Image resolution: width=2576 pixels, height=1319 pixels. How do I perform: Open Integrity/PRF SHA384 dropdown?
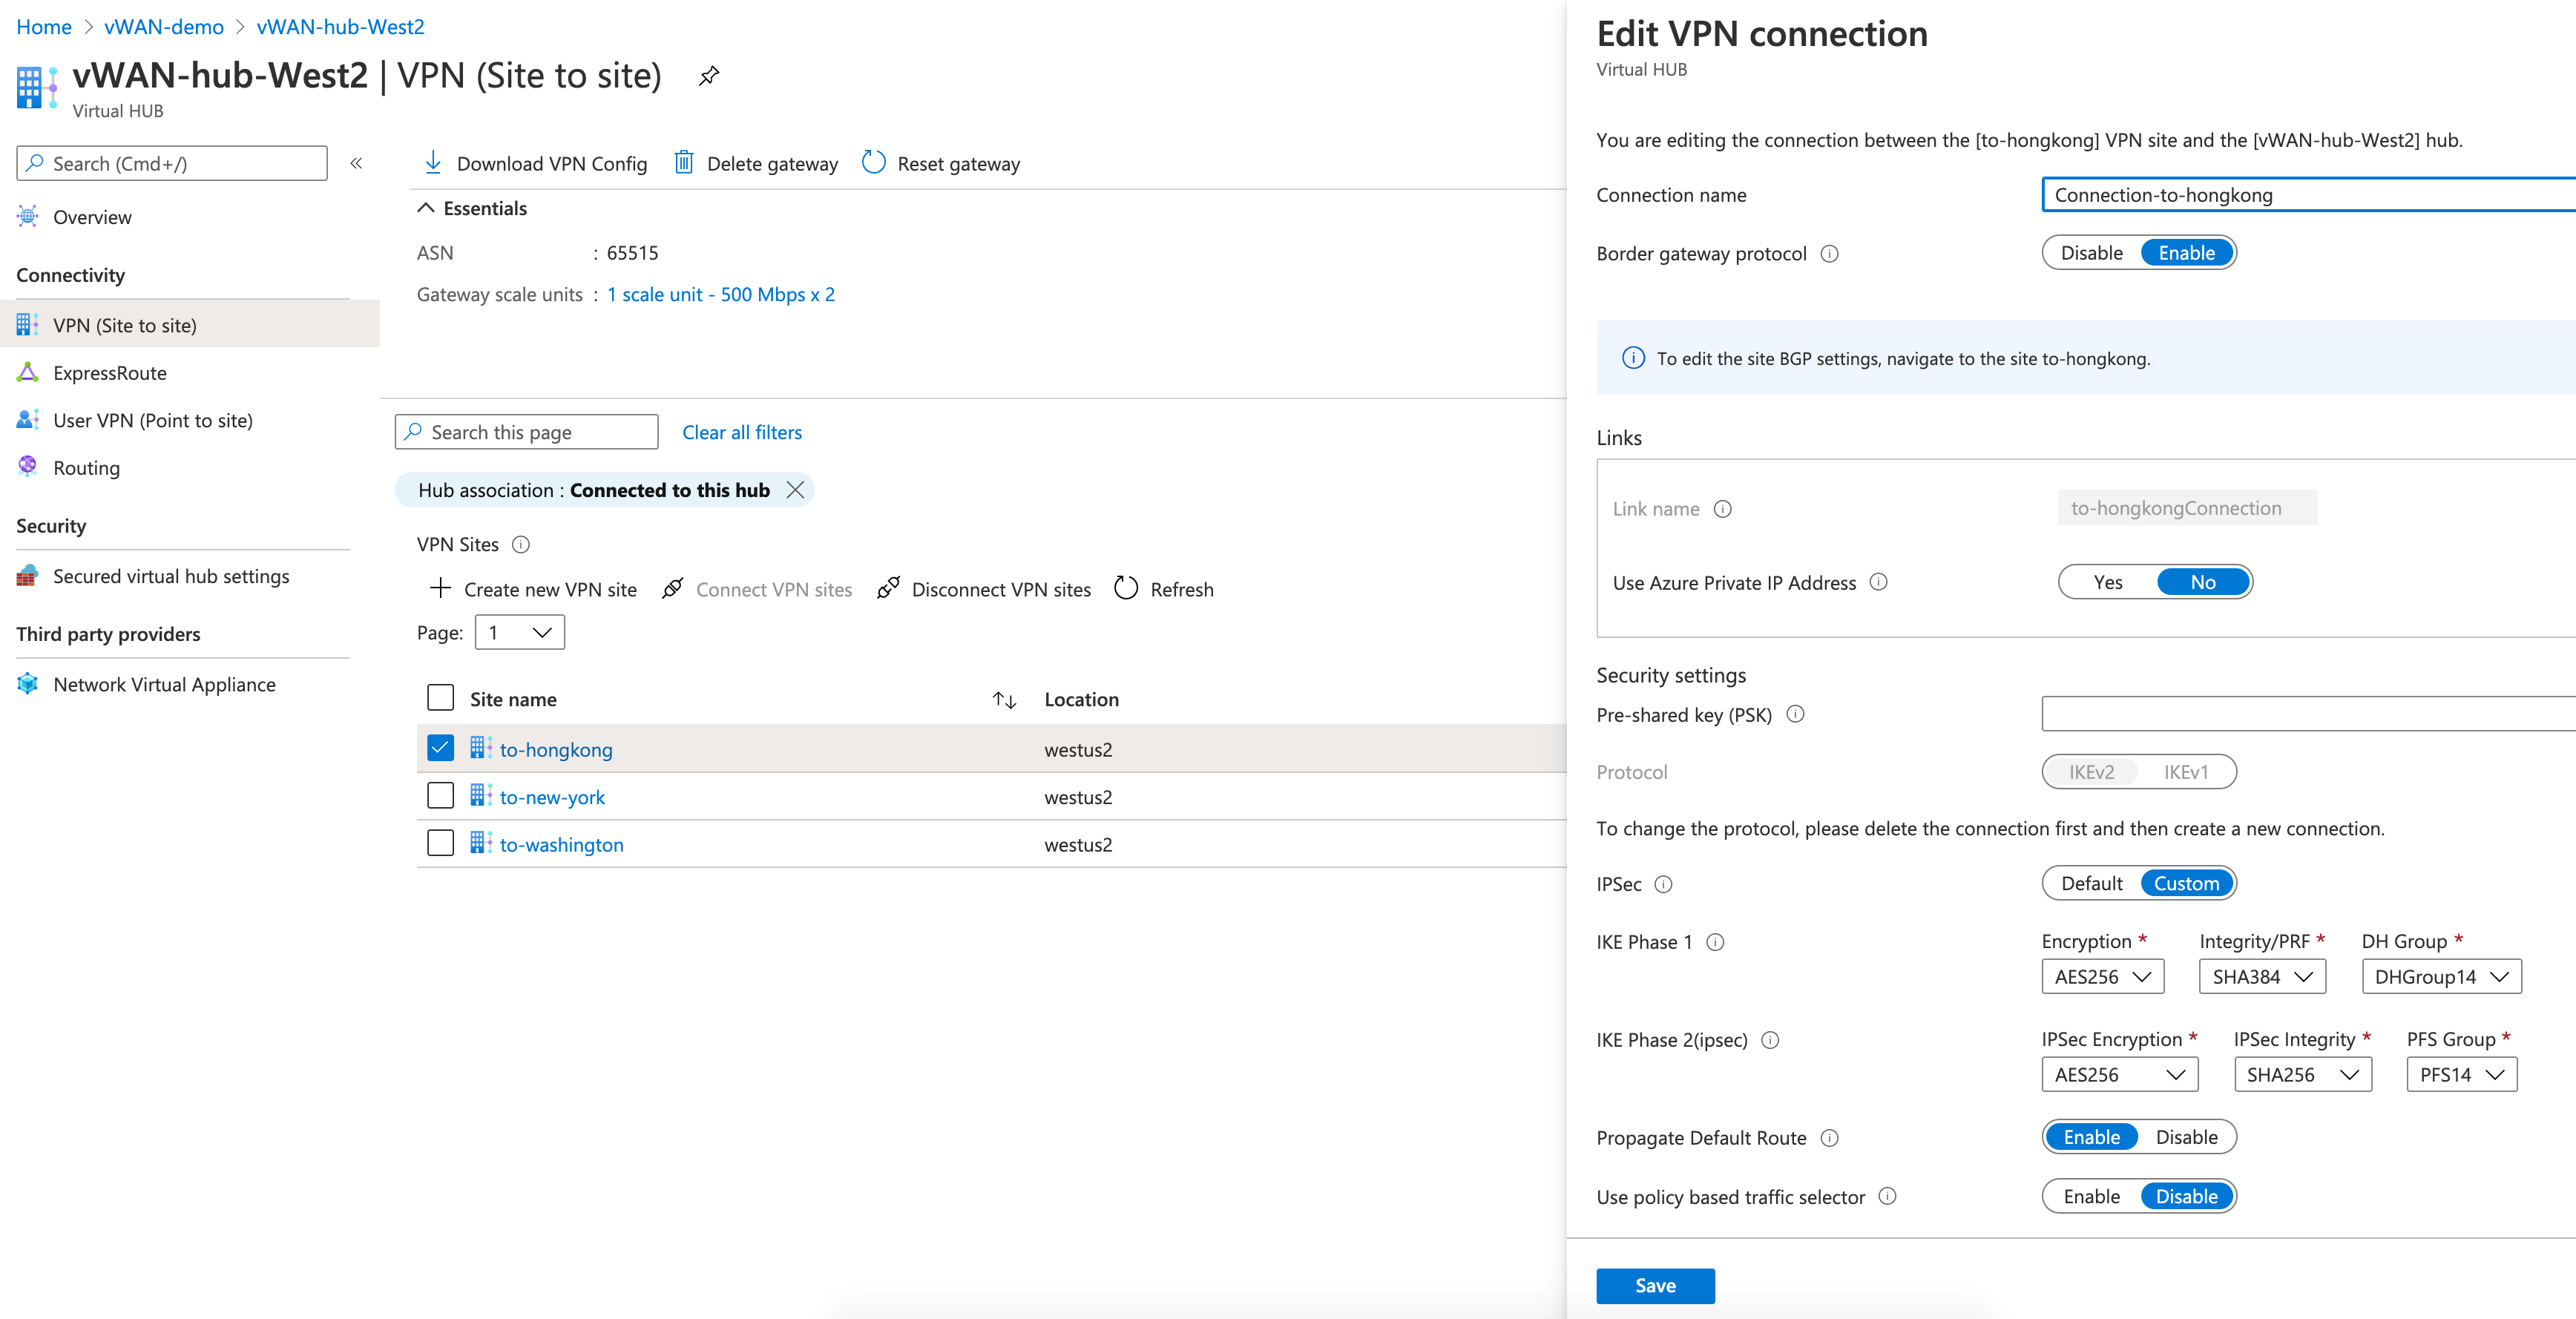2262,977
